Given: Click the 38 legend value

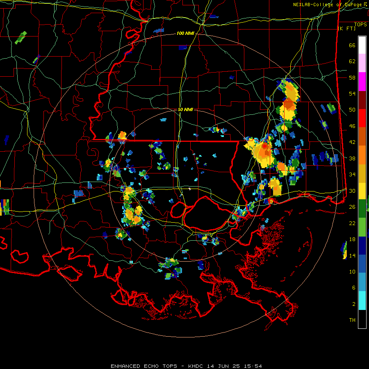Looking at the screenshot, I should point(352,158).
